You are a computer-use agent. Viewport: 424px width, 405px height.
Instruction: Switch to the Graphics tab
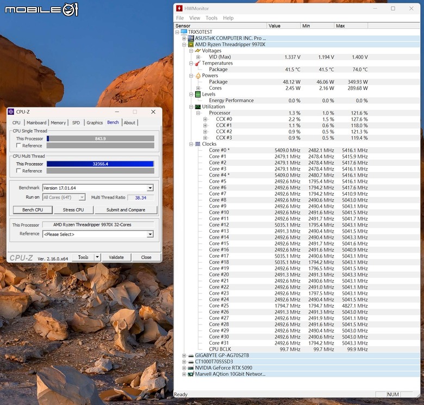[95, 122]
